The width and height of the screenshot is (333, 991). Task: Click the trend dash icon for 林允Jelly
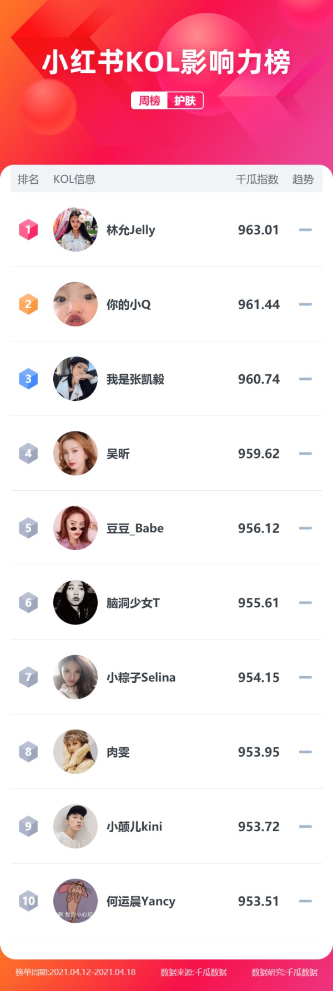pyautogui.click(x=305, y=230)
